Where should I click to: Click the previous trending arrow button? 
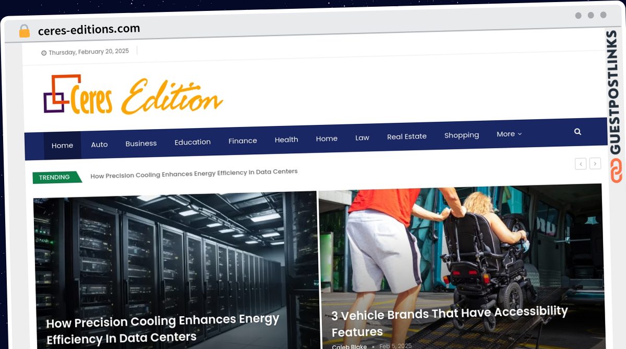pyautogui.click(x=581, y=164)
